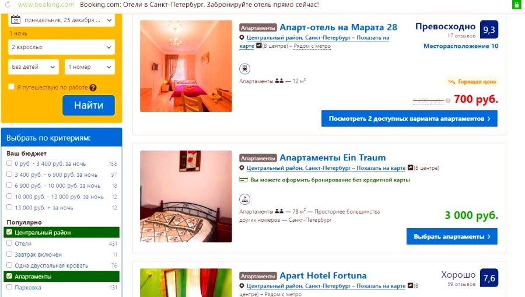
Task: Click the info icon beside crossed-out 1 200 руб.
Action: coord(447,101)
